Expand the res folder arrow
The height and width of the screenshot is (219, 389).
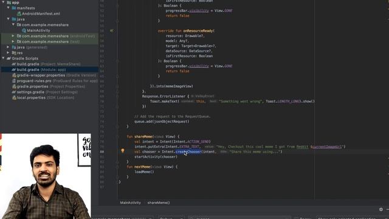pyautogui.click(x=8, y=53)
